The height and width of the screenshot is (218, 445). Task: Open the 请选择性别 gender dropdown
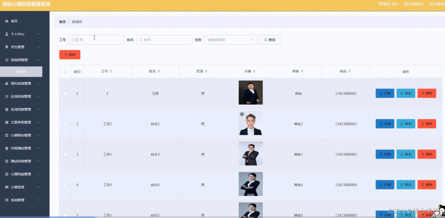tap(230, 40)
